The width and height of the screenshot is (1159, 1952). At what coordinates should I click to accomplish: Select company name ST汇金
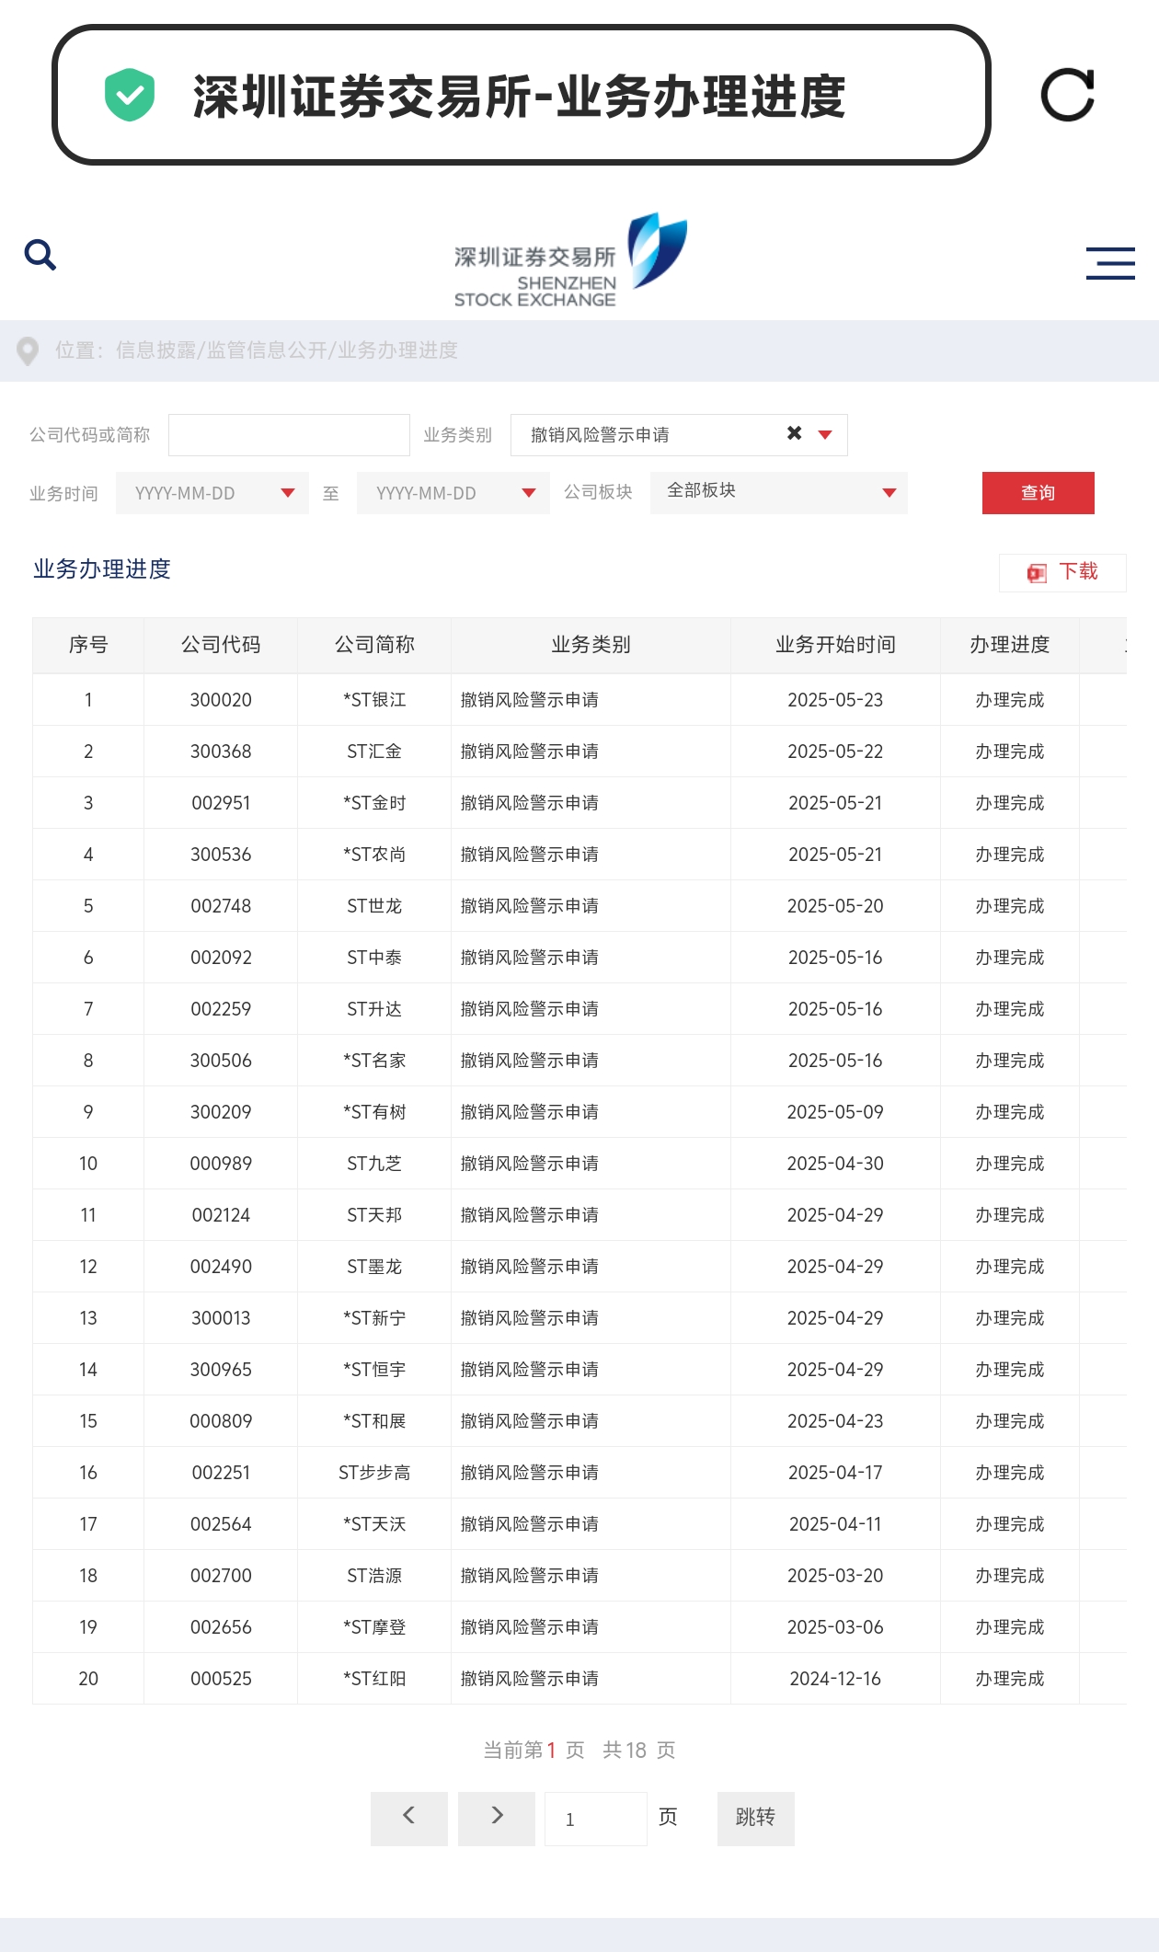pos(374,752)
